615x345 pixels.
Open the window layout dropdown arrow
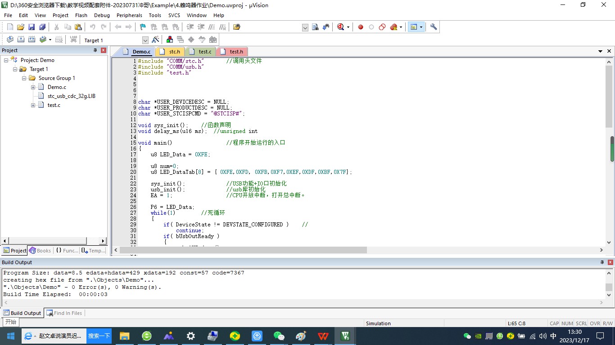[421, 27]
